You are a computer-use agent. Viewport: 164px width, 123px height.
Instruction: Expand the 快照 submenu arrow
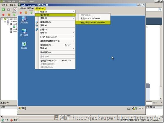tap(73, 18)
